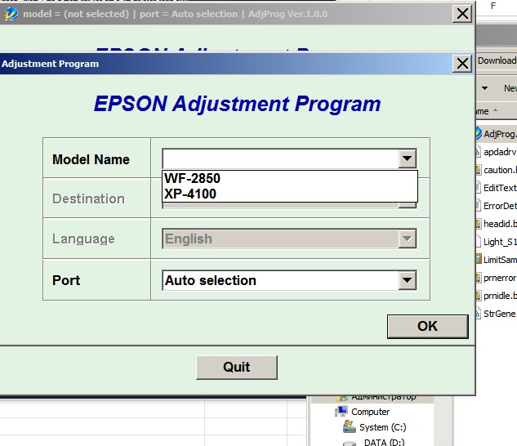Click the Quit button
The height and width of the screenshot is (446, 517).
click(237, 367)
